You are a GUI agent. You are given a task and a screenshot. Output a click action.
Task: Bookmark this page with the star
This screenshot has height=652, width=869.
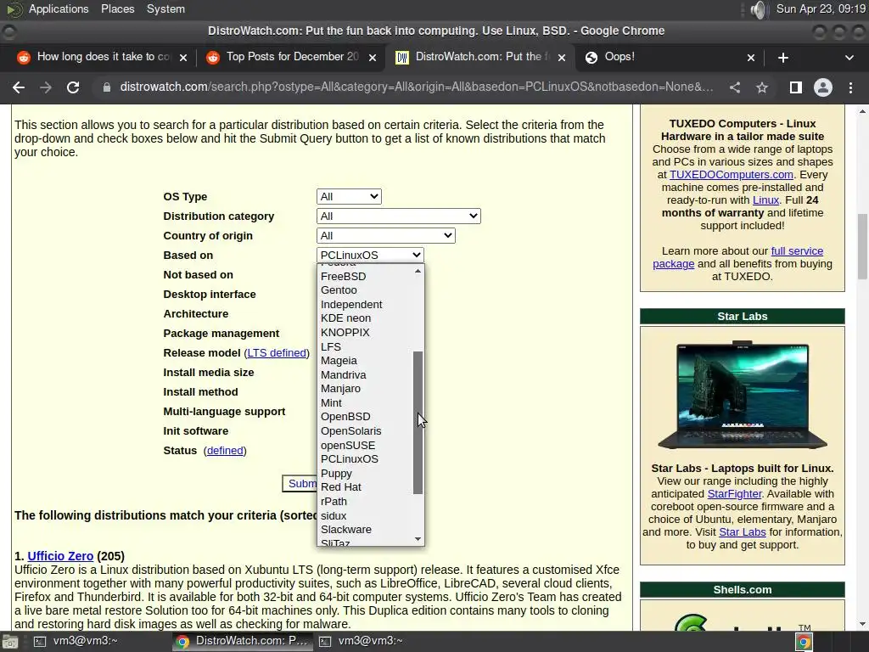(x=762, y=87)
